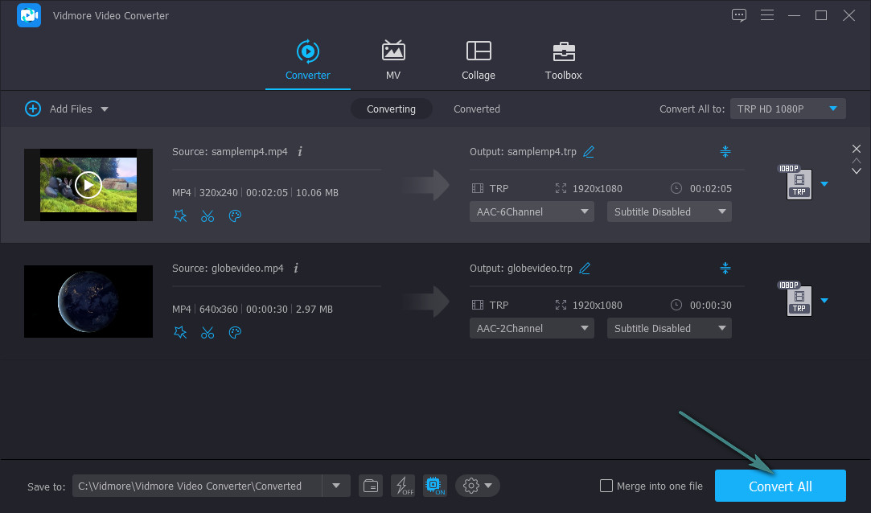
Task: Open the color palette enhance icon for samplemp4.mp4
Action: (x=235, y=215)
